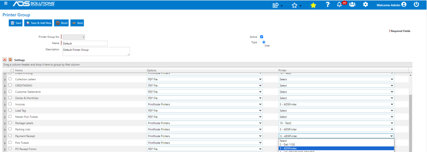Check the Pick Tickets row checkbox
Screen dimensions: 427x152
(10, 142)
